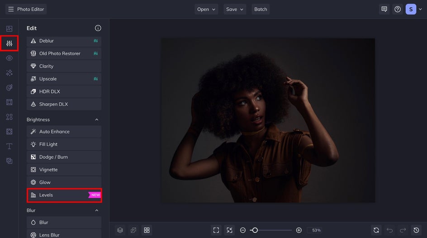Zoom in with the plus icon
Screen dimensions: 427x238
click(x=299, y=230)
